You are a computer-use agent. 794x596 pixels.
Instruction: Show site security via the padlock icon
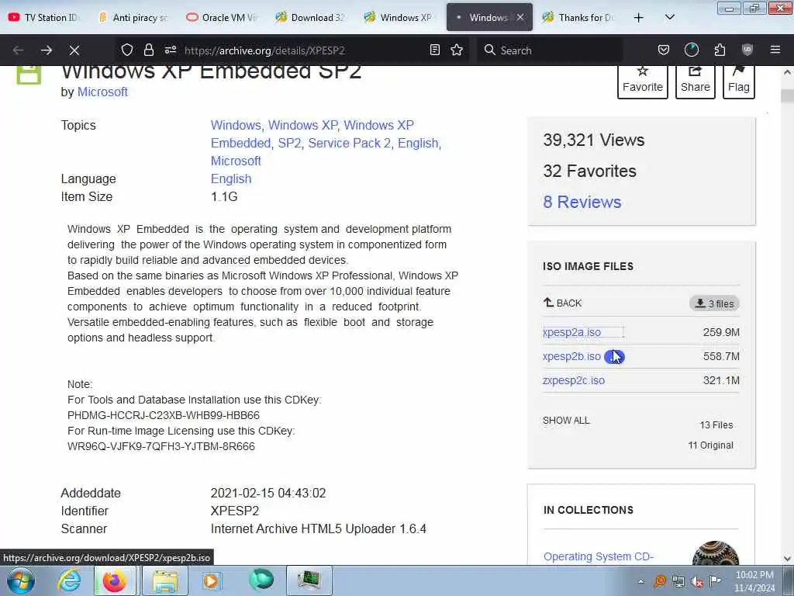pos(148,50)
